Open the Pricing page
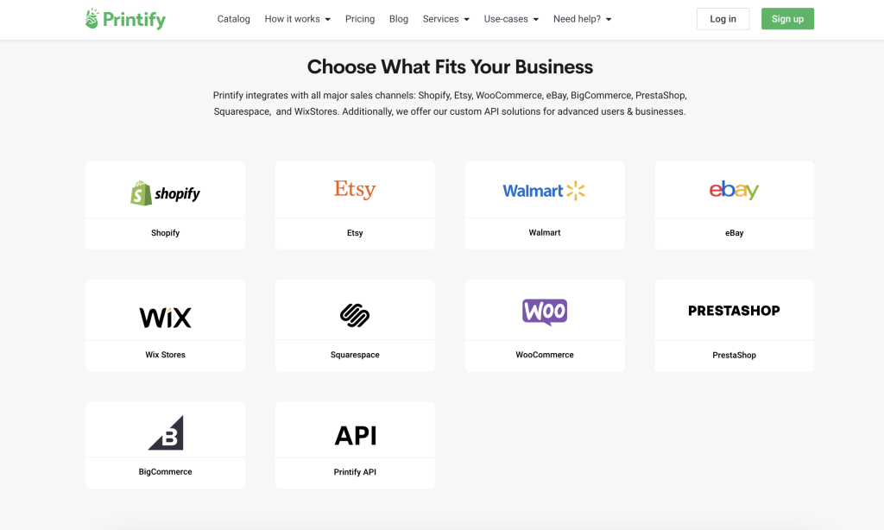This screenshot has width=884, height=530. point(360,19)
